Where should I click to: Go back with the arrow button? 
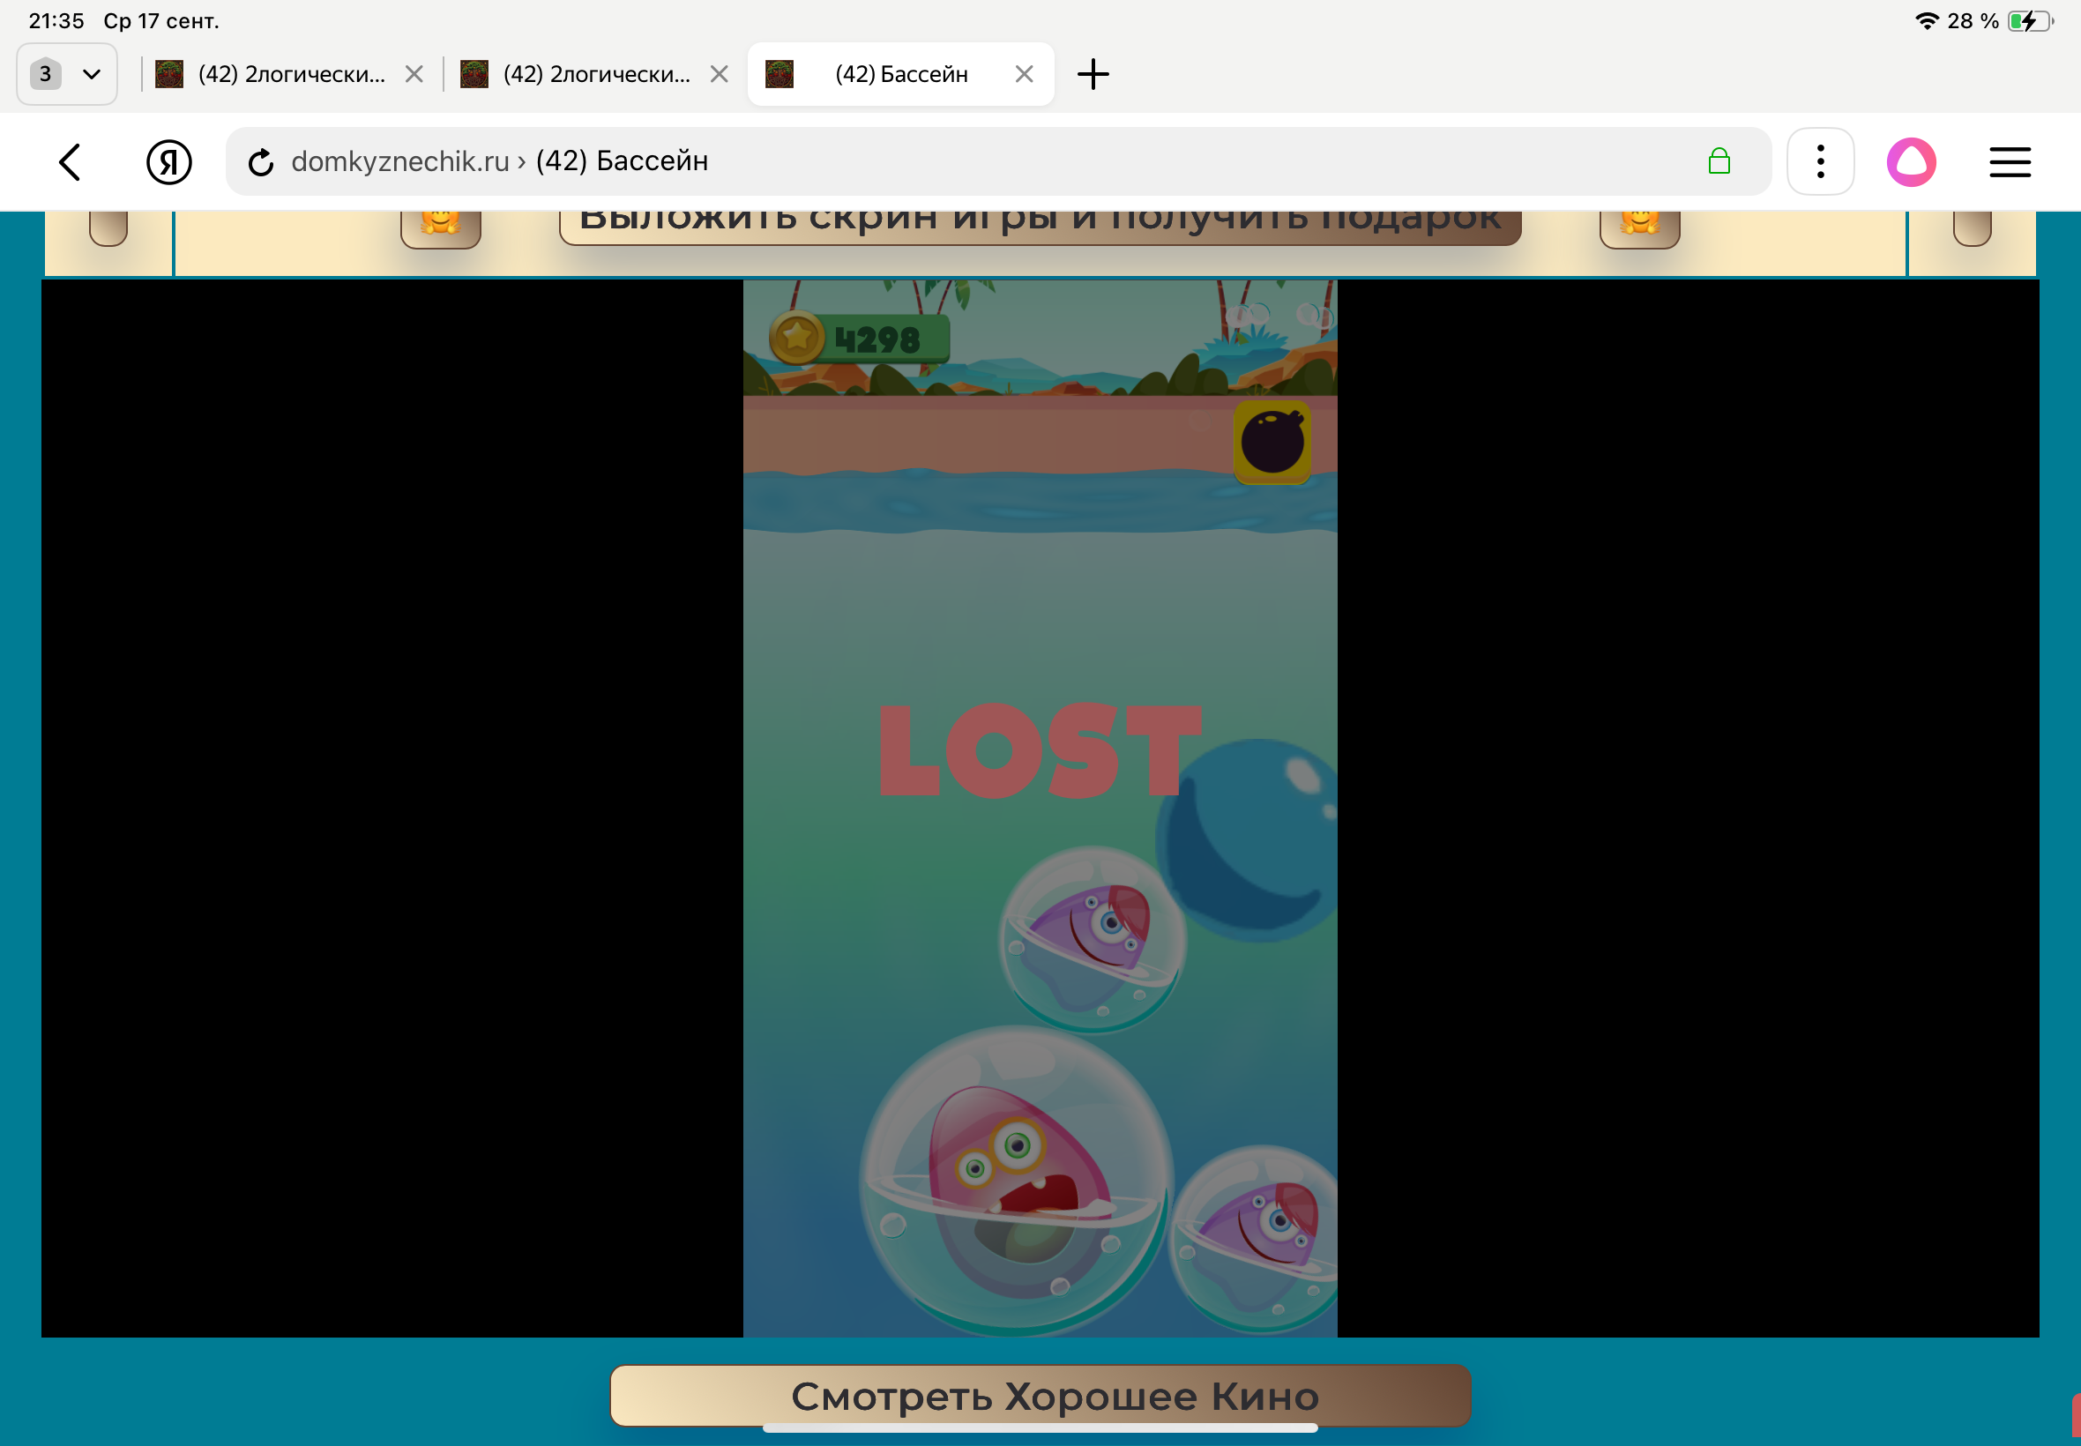[71, 162]
